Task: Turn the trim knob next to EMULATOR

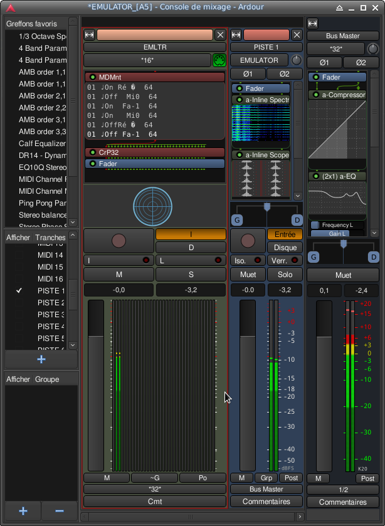Action: coord(296,60)
